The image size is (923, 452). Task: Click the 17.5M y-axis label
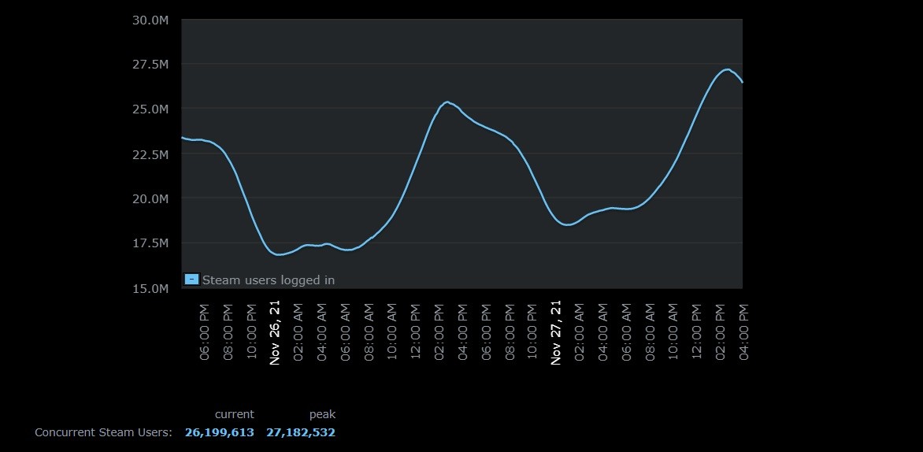[150, 243]
